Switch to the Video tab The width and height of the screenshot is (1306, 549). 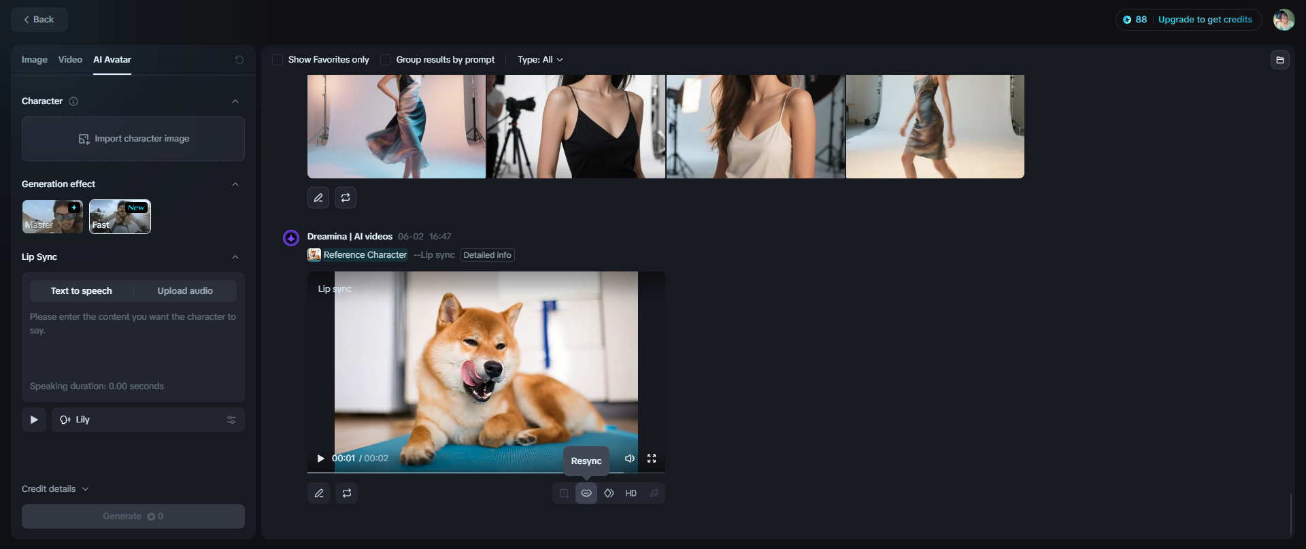70,60
